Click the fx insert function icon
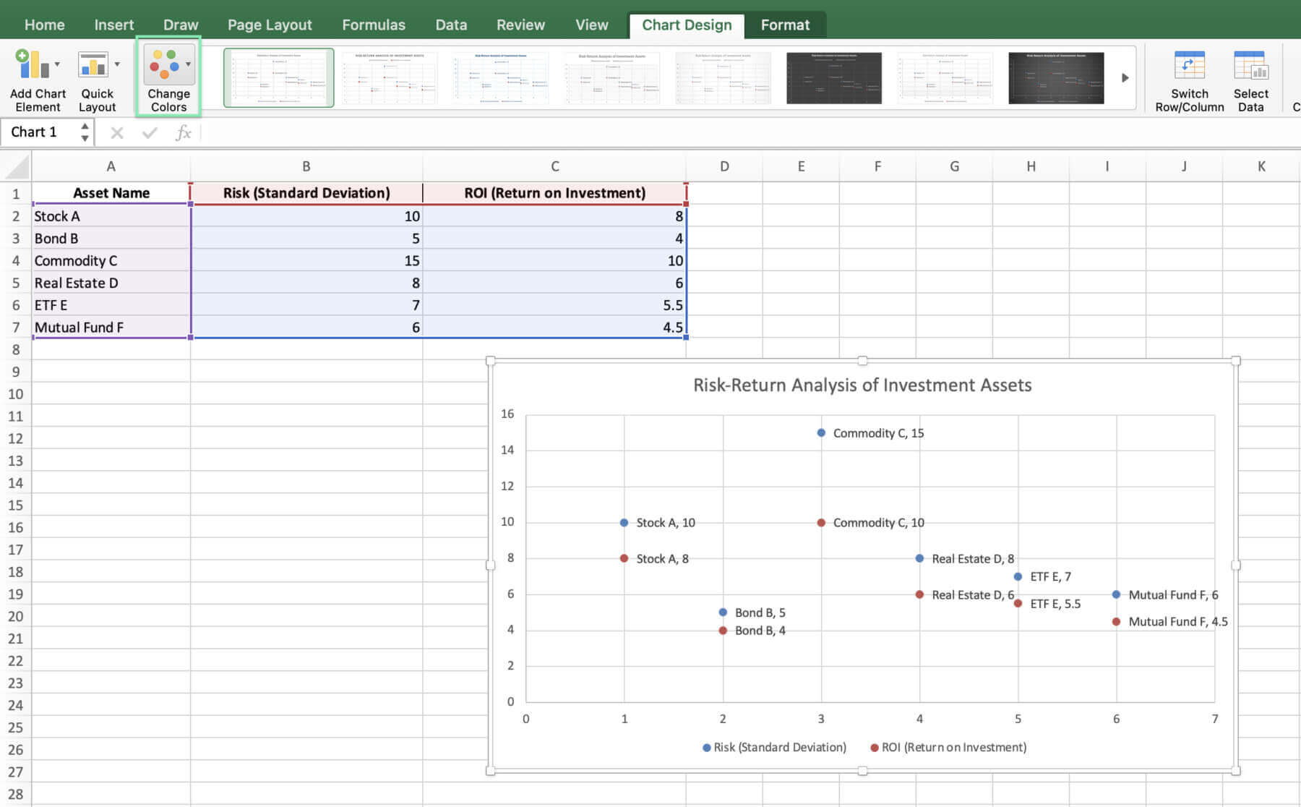Image resolution: width=1301 pixels, height=807 pixels. (x=183, y=132)
